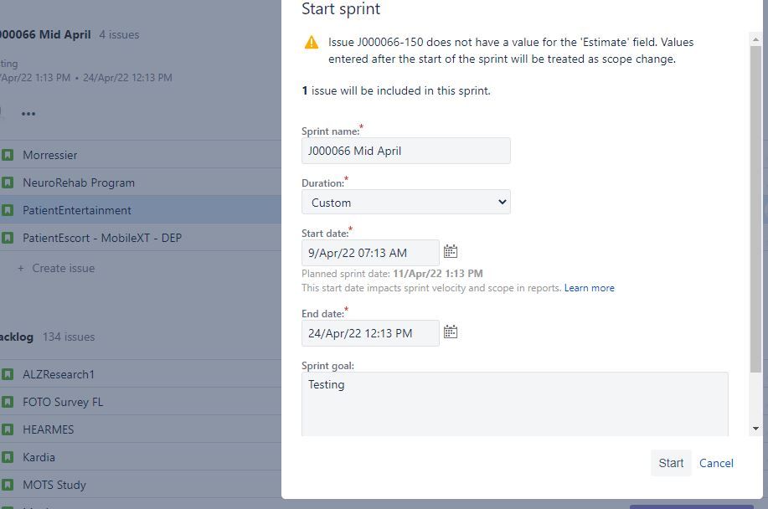Select the Morressier issue row
This screenshot has width=768, height=509.
coord(141,155)
